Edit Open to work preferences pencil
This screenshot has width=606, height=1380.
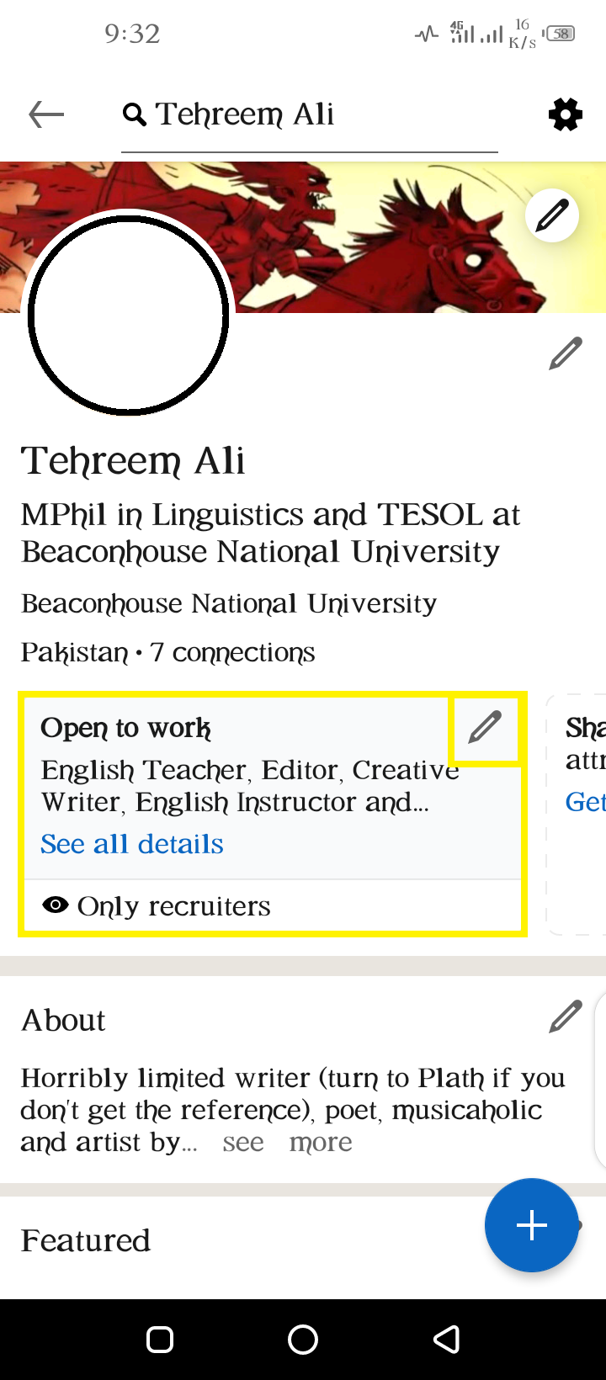click(x=485, y=727)
